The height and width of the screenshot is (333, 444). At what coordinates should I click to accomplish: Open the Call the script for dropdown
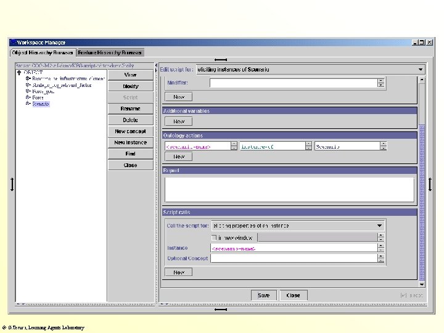coord(298,226)
